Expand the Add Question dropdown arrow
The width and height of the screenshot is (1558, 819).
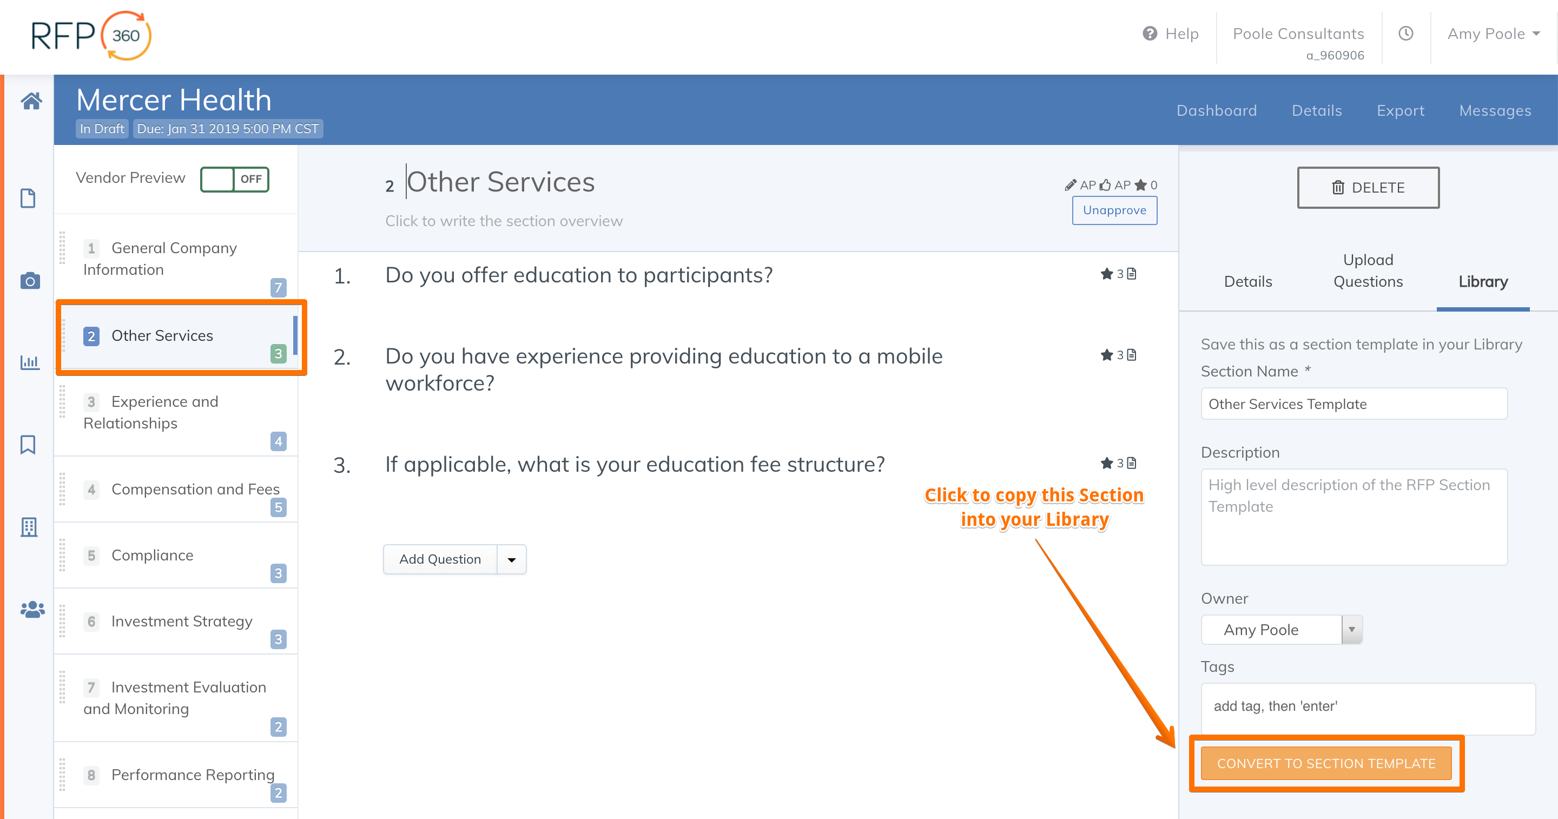tap(511, 559)
